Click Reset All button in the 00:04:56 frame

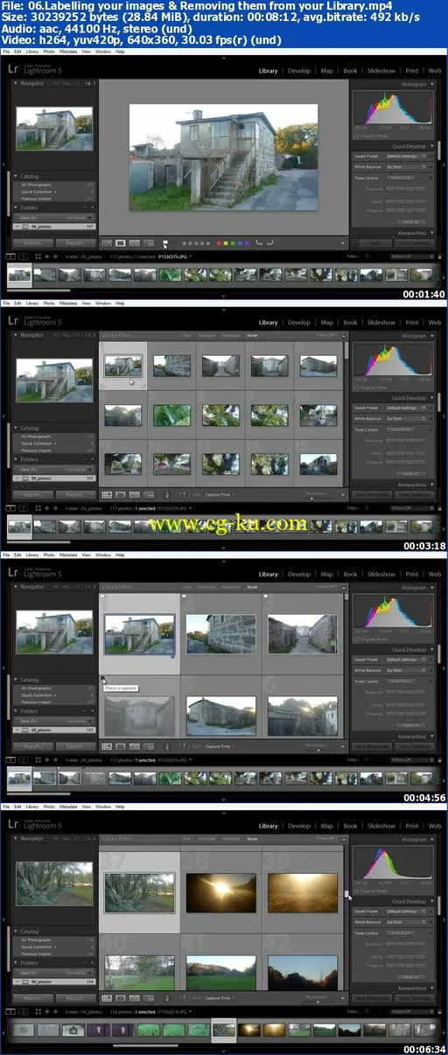coord(409,725)
